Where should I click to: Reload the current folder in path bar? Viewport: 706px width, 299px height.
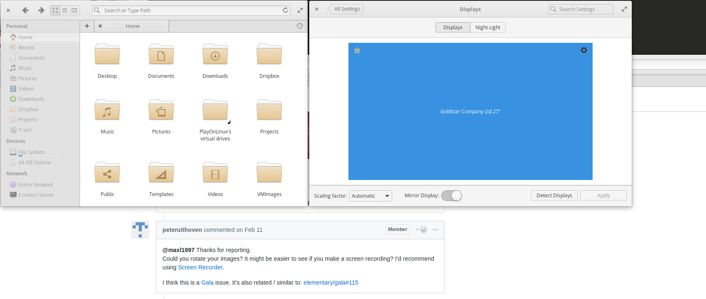tap(285, 10)
